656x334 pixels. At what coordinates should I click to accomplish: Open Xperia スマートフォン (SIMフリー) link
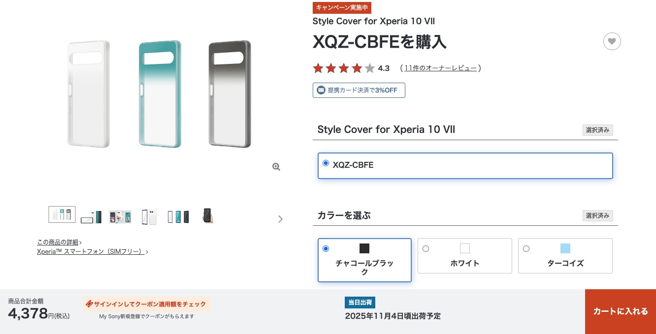pyautogui.click(x=91, y=252)
